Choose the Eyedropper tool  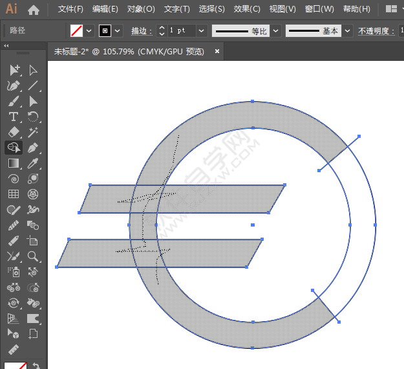coord(33,163)
